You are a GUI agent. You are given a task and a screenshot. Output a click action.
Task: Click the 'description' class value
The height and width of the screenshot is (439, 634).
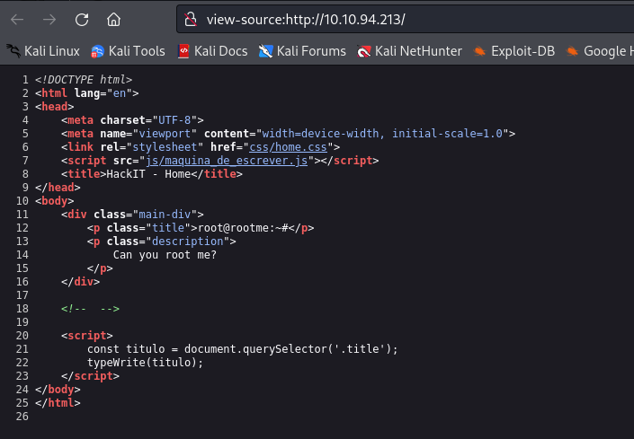[188, 241]
